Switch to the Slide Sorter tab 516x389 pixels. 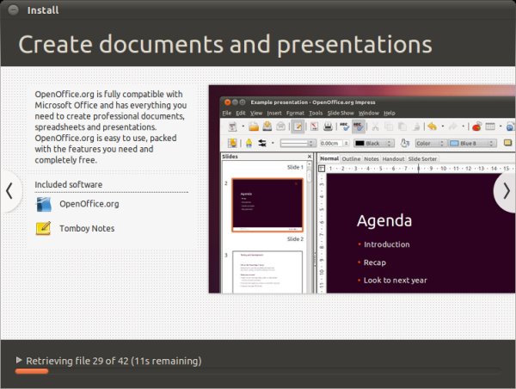click(422, 159)
